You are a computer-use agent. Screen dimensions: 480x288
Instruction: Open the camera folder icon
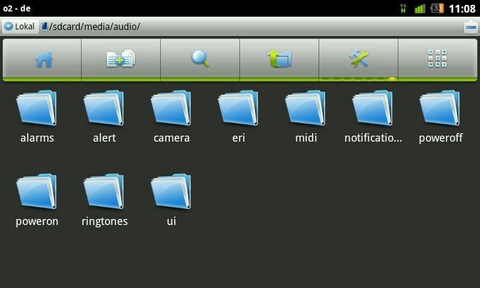[172, 108]
